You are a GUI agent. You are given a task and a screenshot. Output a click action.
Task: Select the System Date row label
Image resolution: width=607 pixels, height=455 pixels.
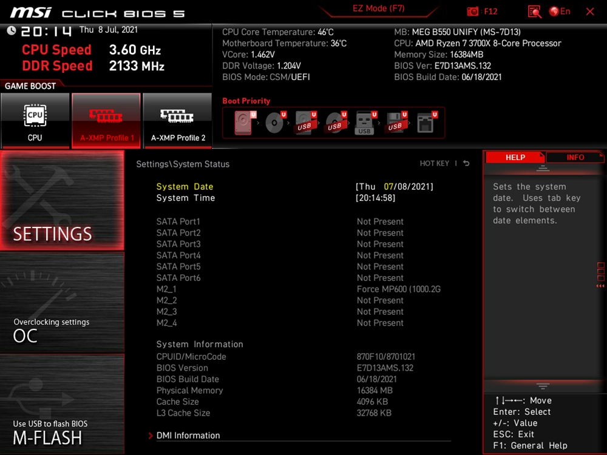185,186
